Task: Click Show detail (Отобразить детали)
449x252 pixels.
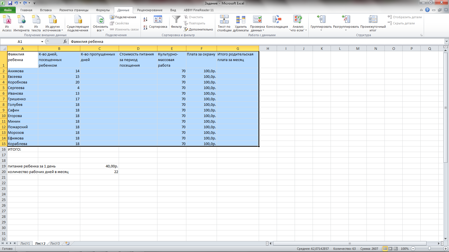Action: pos(405,17)
